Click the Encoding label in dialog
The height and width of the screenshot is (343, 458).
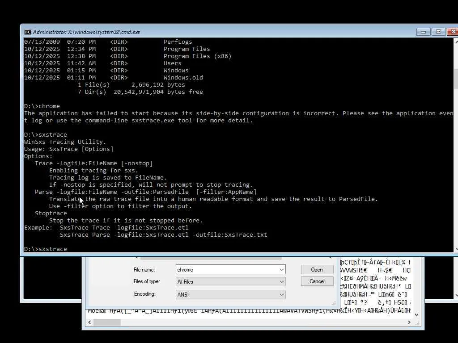(144, 294)
